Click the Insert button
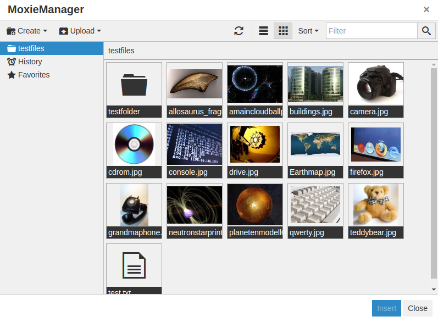This screenshot has height=322, width=438. (386, 308)
